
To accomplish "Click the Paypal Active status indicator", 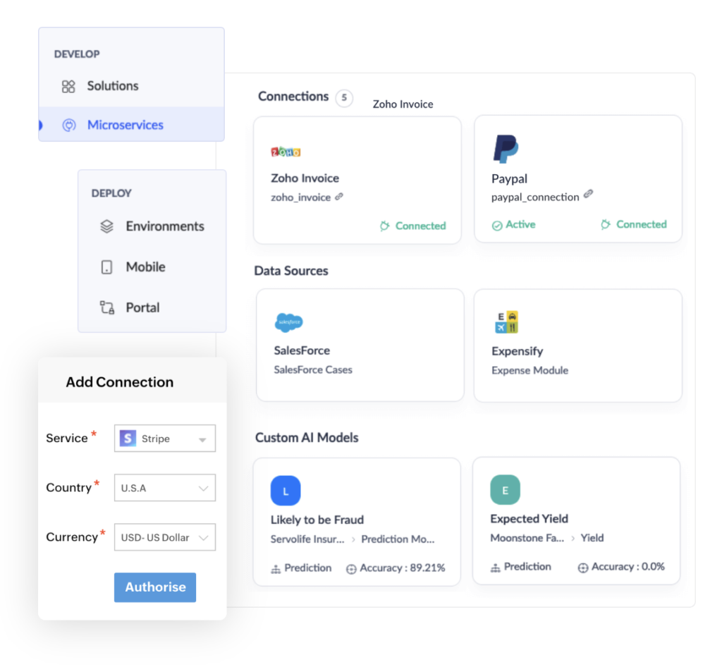I will point(513,225).
